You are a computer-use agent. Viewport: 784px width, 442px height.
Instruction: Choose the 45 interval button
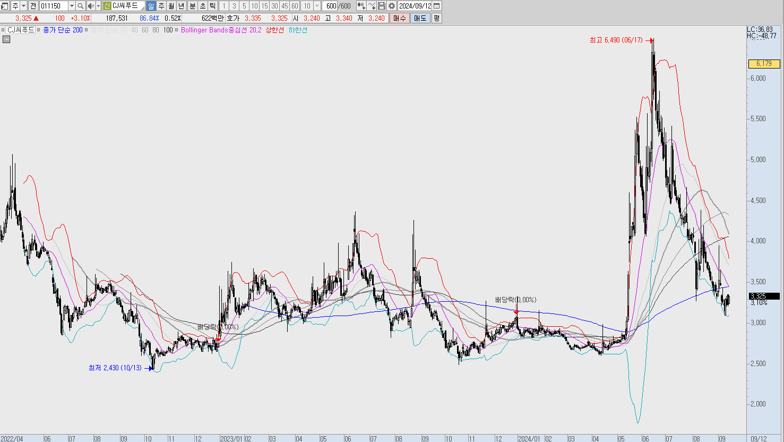tap(285, 6)
